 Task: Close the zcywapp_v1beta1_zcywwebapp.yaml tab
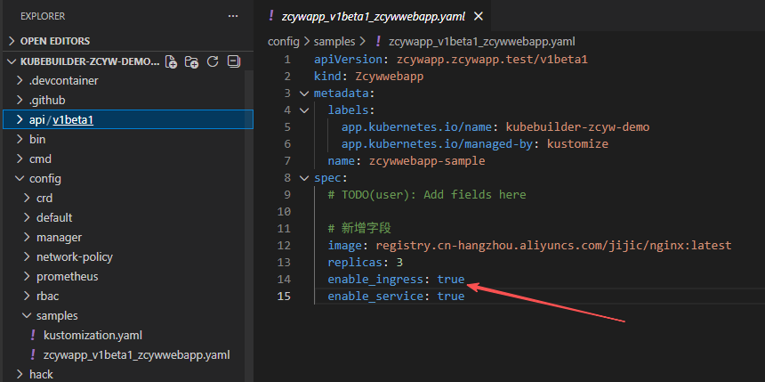pyautogui.click(x=479, y=16)
